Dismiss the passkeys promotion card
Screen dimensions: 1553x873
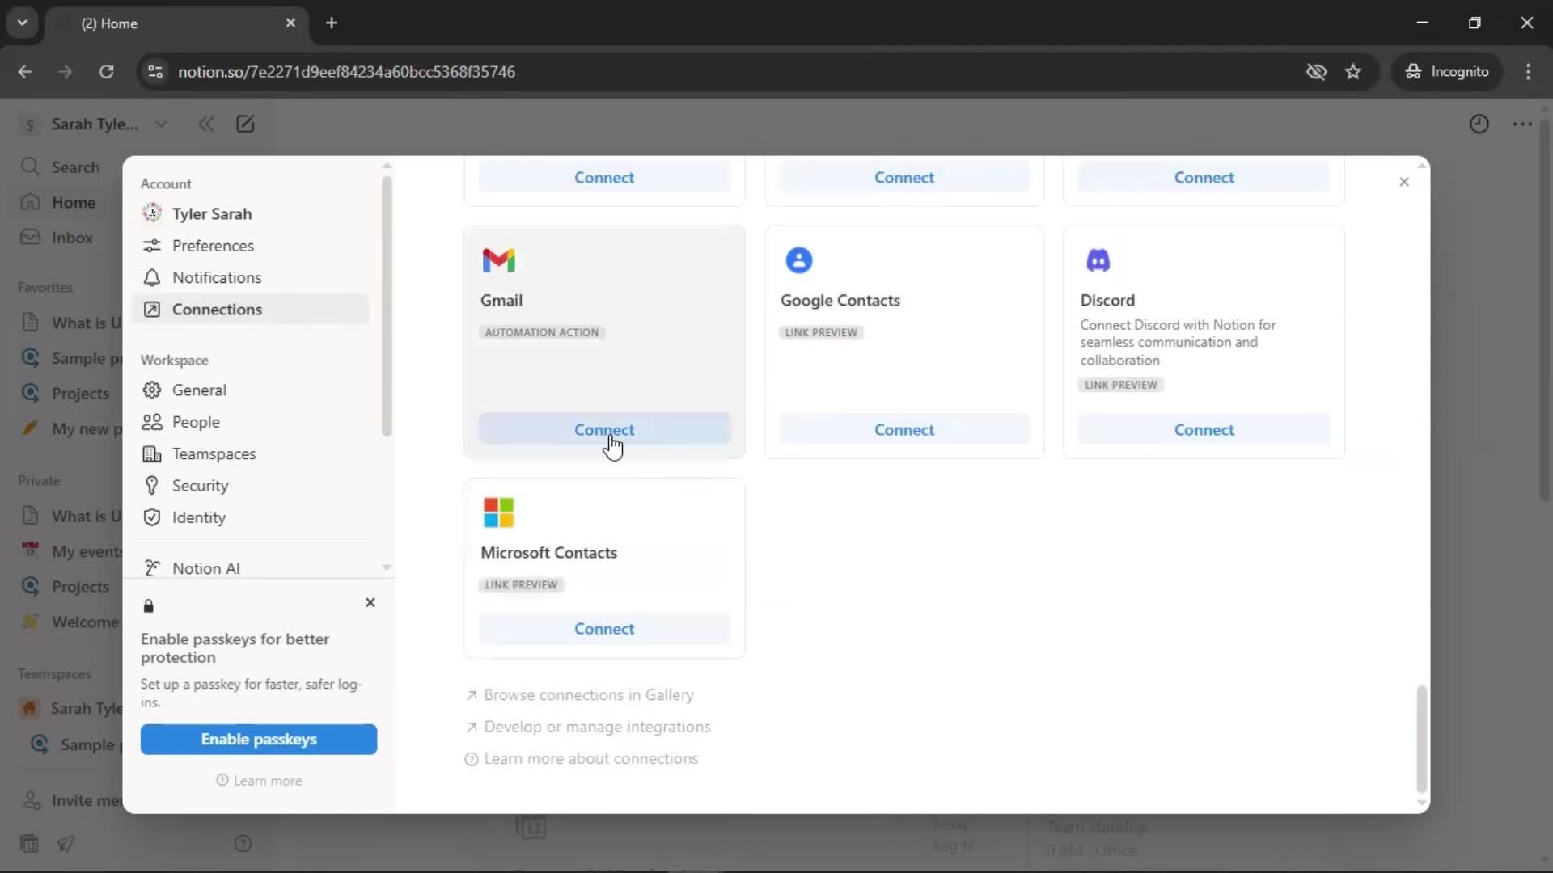pos(370,603)
